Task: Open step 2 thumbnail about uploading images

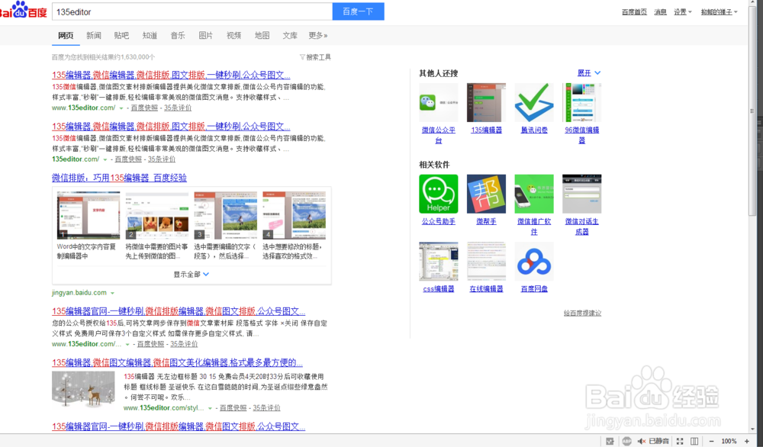Action: click(156, 215)
